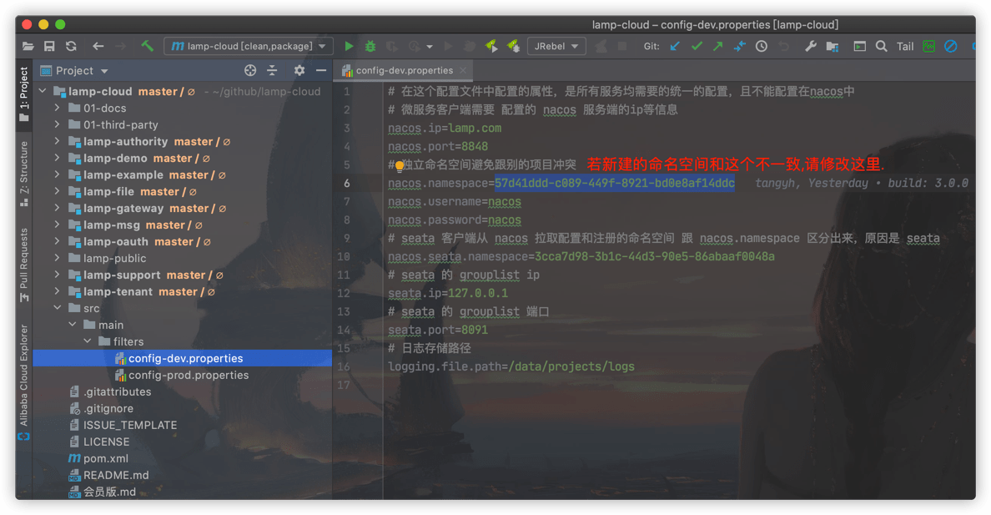Click the Search Everywhere magnifier icon
Screen dimensions: 991x515
pyautogui.click(x=882, y=47)
